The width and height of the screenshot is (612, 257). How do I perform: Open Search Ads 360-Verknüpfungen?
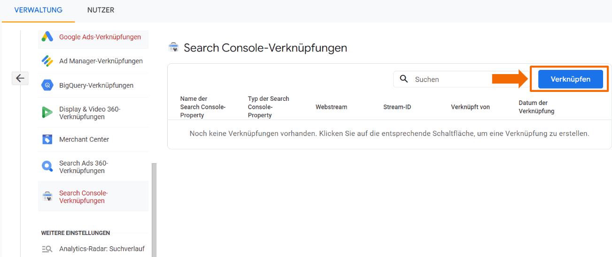84,166
